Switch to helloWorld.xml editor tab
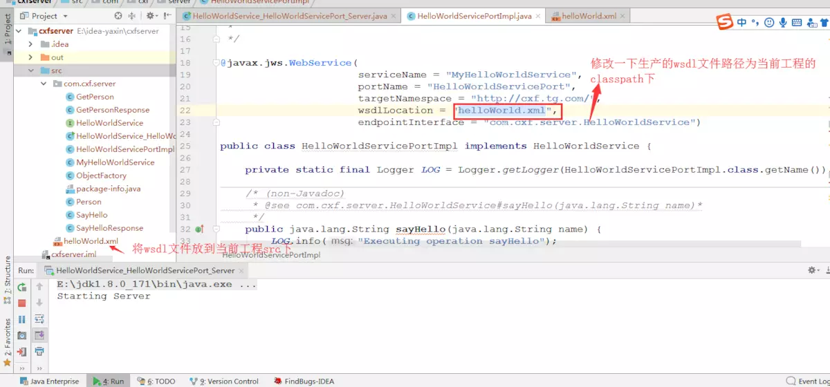 coord(585,15)
